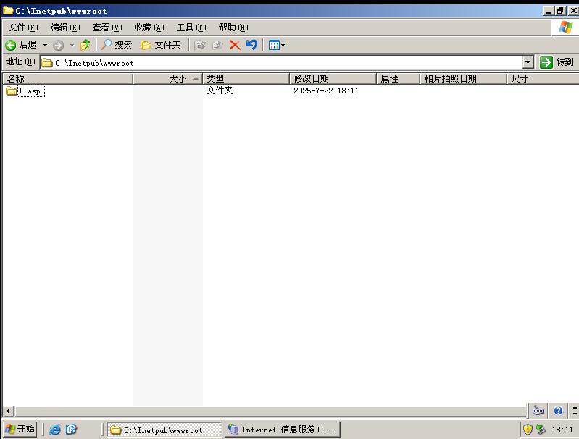Switch to Internet 信息服务 taskbar button

click(x=283, y=430)
